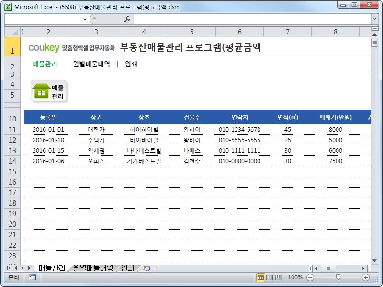
Task: Select the column 7 header
Action: tap(288, 32)
